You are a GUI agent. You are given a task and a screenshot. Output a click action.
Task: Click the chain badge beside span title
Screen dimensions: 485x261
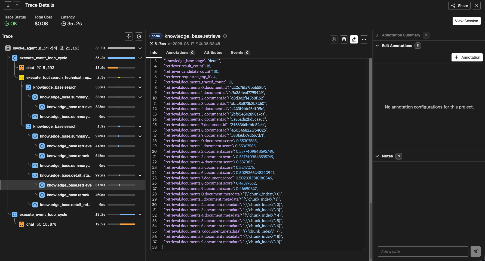156,36
